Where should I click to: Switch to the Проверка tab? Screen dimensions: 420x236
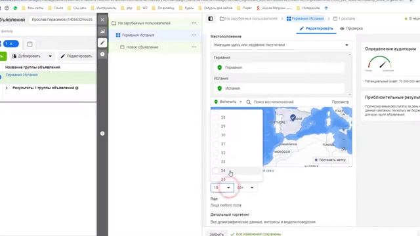pos(351,28)
